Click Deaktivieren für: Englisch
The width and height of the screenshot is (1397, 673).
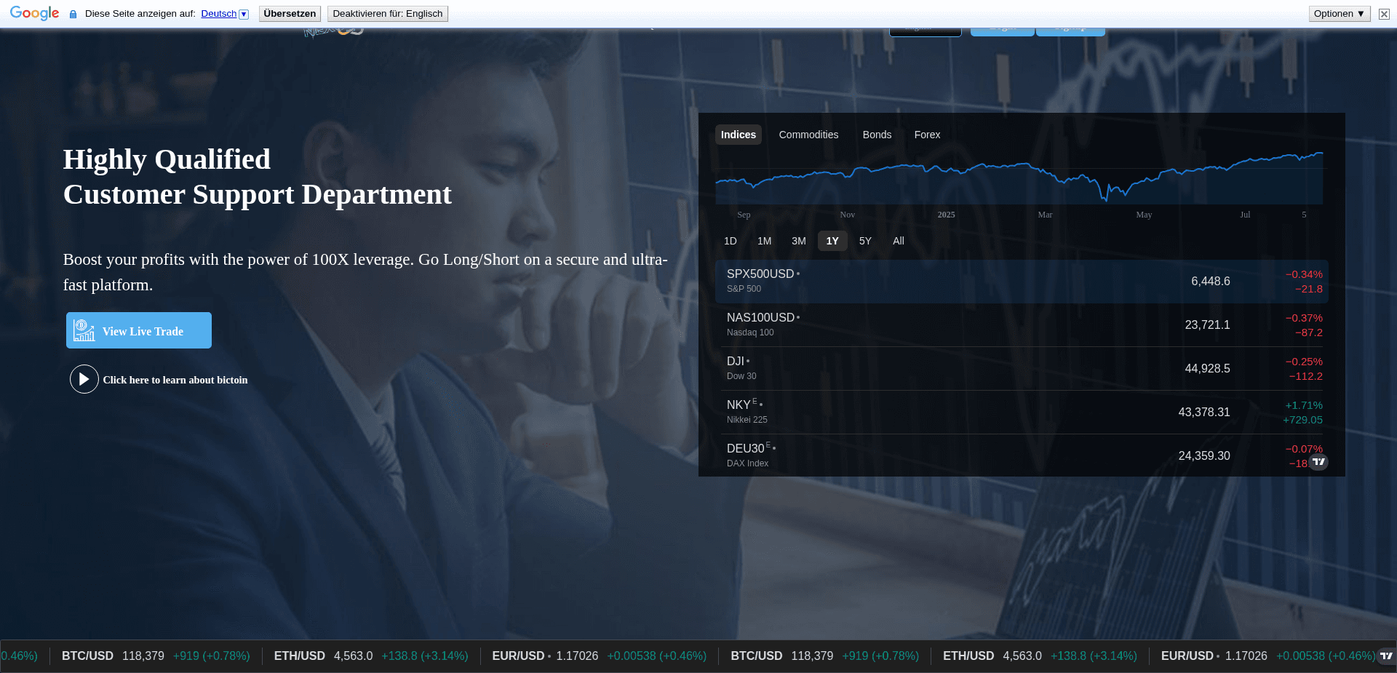click(387, 13)
